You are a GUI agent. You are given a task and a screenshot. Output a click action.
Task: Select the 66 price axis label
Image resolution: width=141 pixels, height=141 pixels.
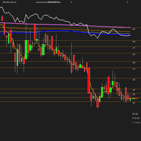(134, 29)
